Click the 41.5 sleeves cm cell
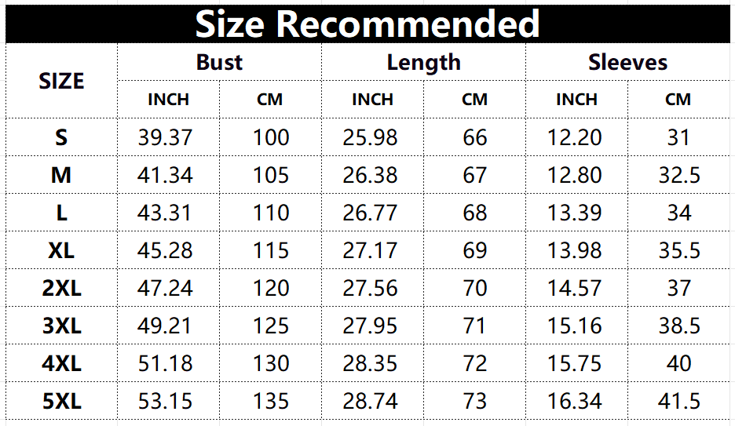Image resolution: width=735 pixels, height=426 pixels. [679, 401]
